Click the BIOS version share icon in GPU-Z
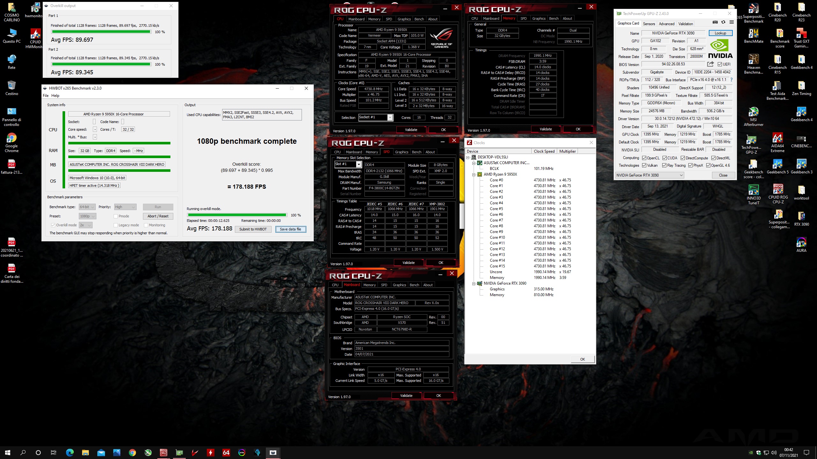The width and height of the screenshot is (817, 459). pos(710,64)
